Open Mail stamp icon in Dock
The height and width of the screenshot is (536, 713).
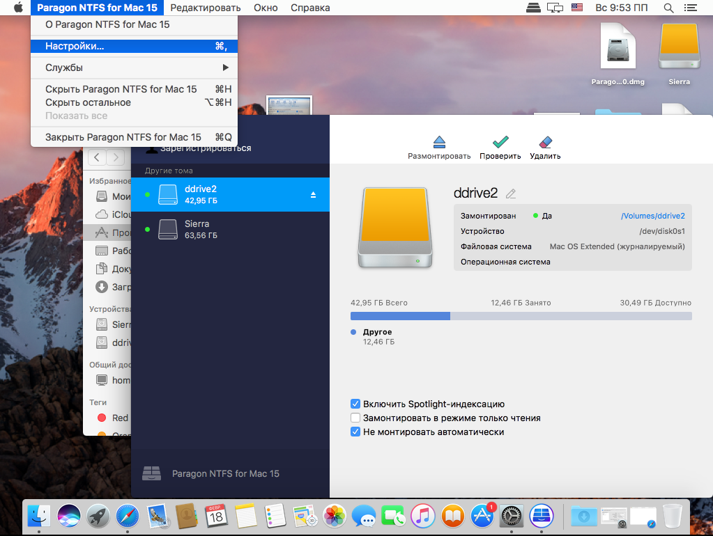click(158, 516)
